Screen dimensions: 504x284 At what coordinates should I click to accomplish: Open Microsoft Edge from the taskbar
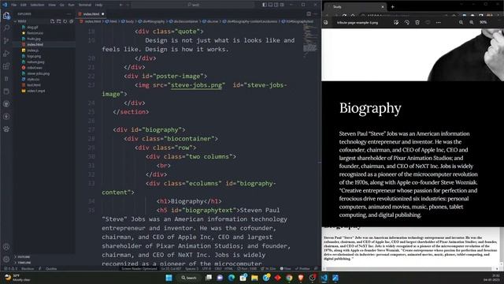[x=232, y=278]
